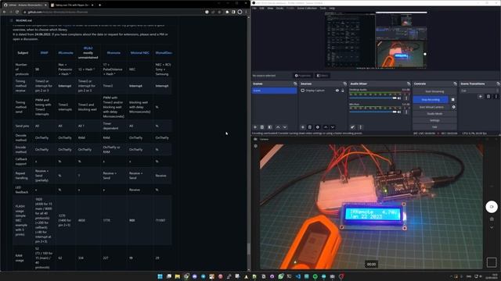
Task: Add a new source with Sources plus icon
Action: coord(303,127)
